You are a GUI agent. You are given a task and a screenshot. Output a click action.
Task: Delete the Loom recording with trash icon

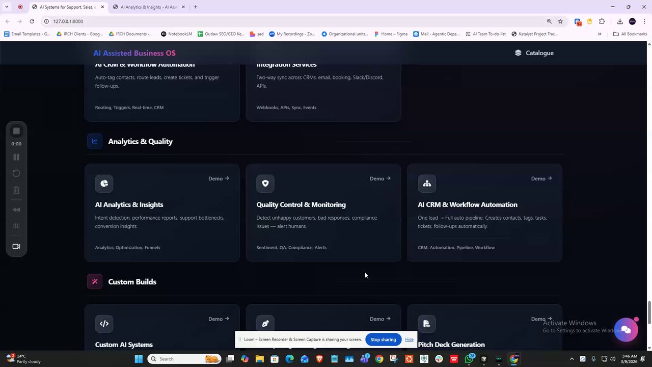[x=16, y=190]
